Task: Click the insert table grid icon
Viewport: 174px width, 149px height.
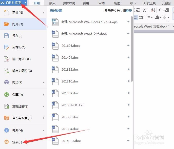Action: pos(167,10)
